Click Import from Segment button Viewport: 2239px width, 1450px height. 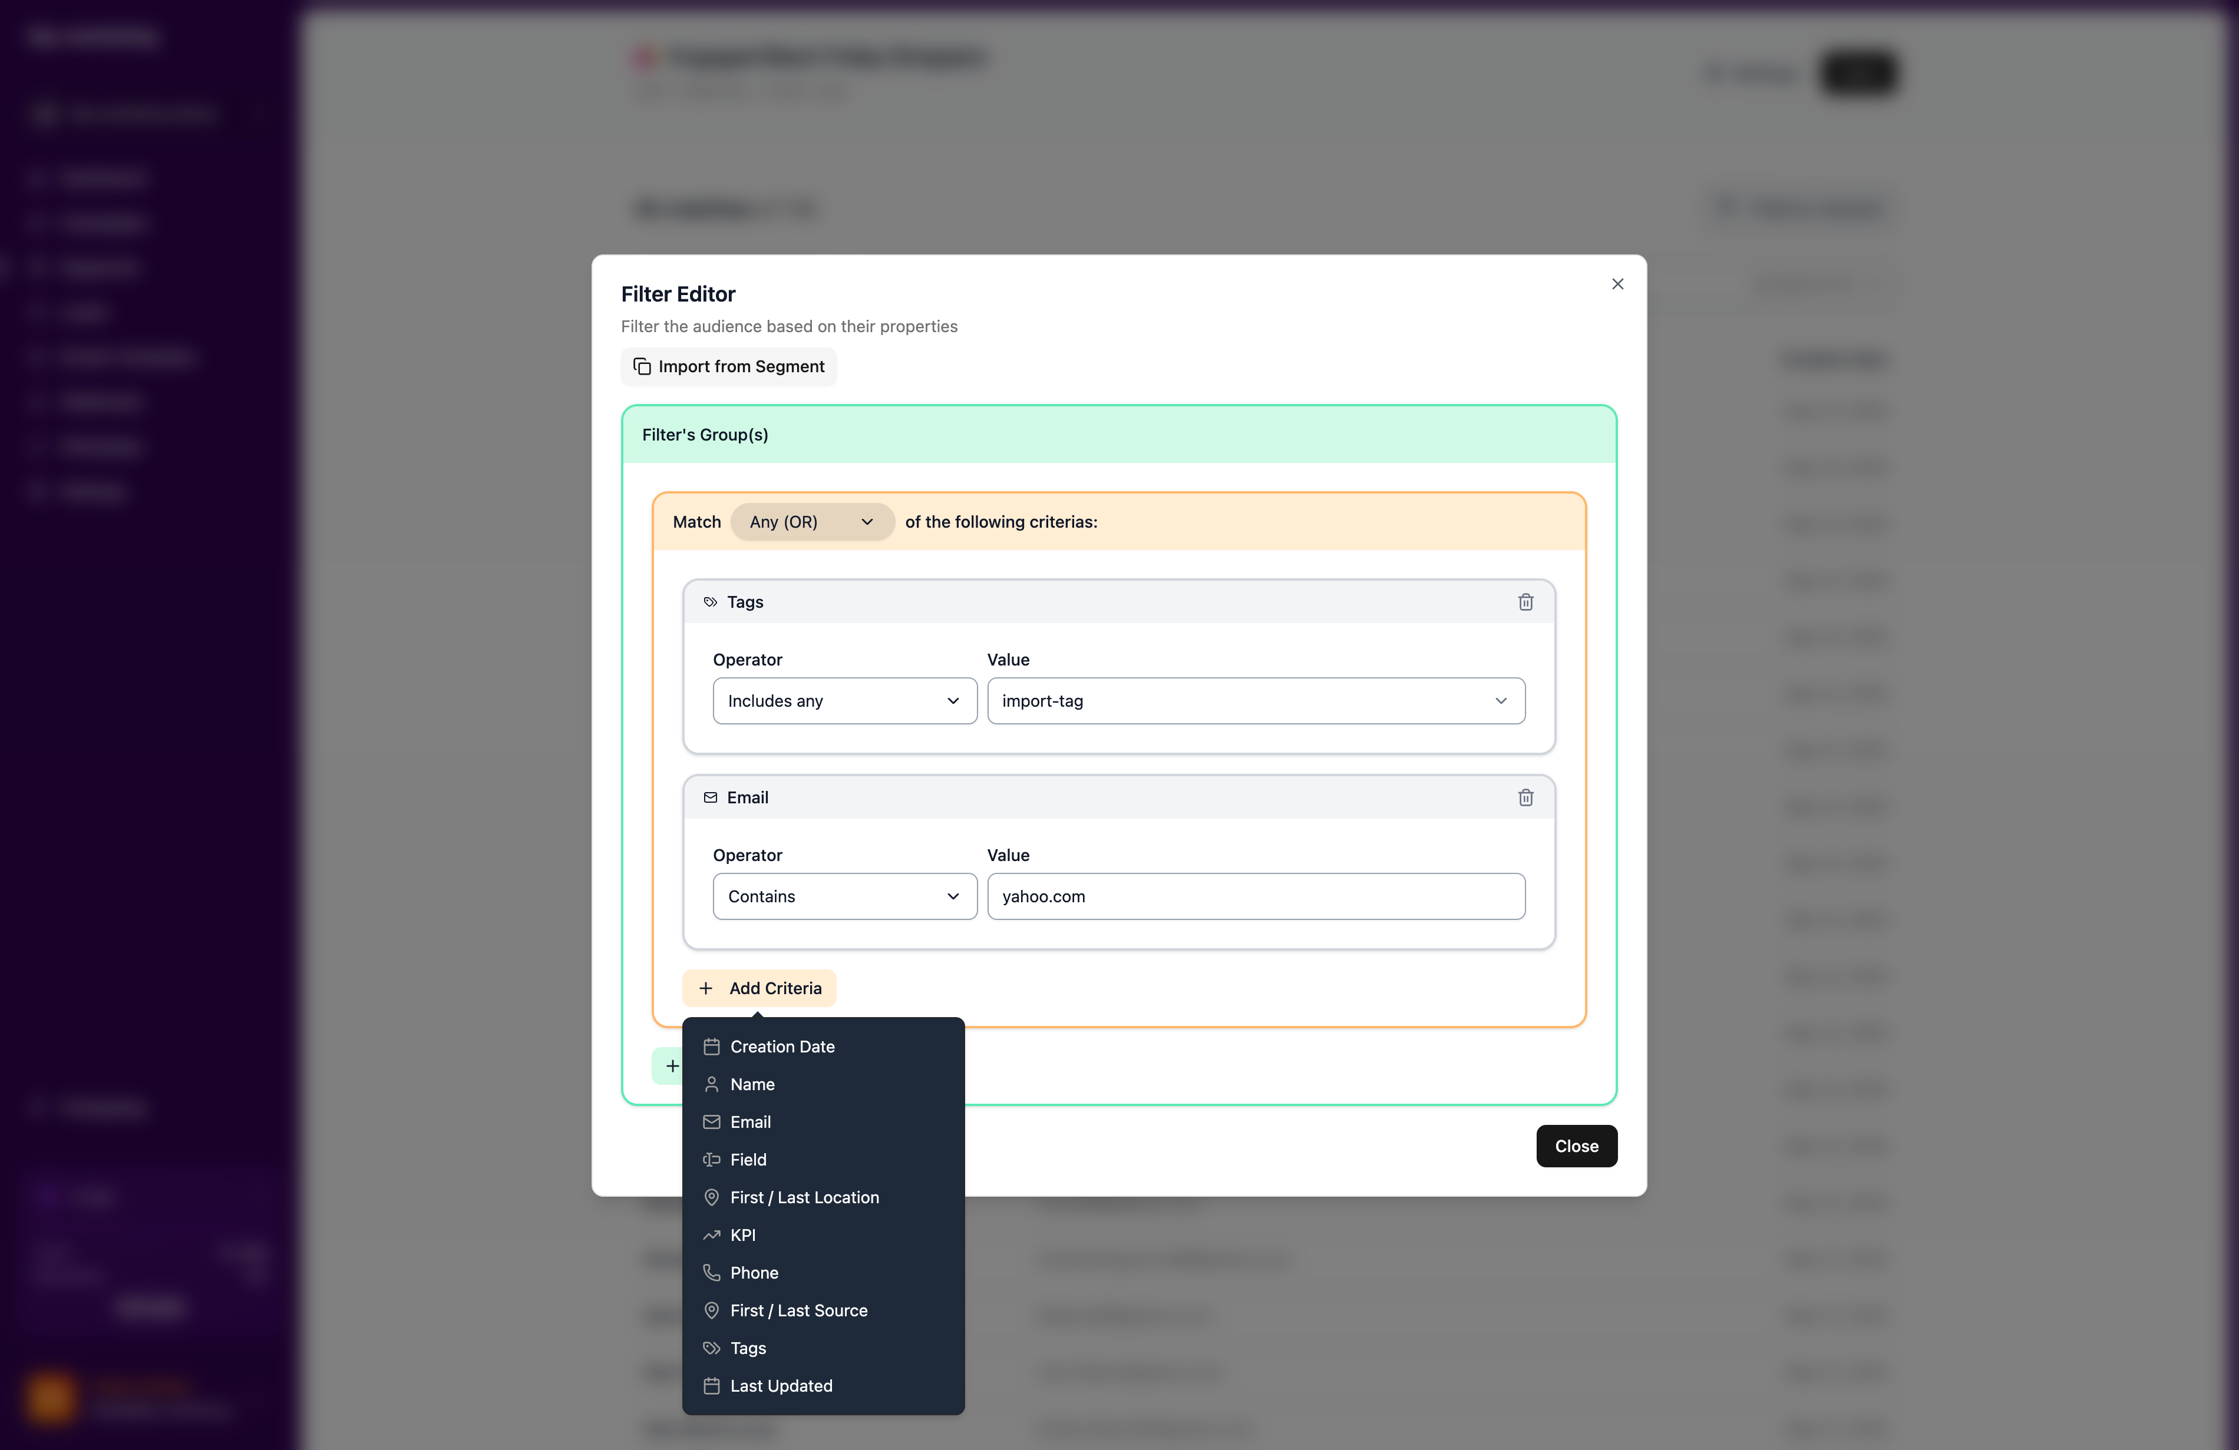coord(728,367)
